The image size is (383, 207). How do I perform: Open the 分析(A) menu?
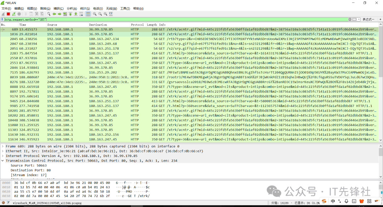pos(72,9)
